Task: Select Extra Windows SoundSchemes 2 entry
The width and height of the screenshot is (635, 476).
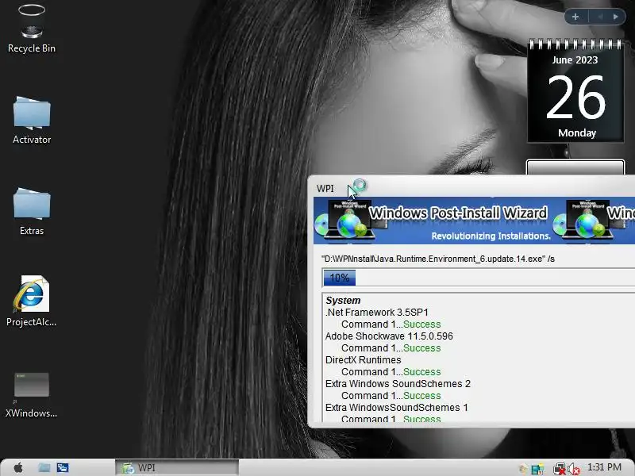Action: coord(398,384)
